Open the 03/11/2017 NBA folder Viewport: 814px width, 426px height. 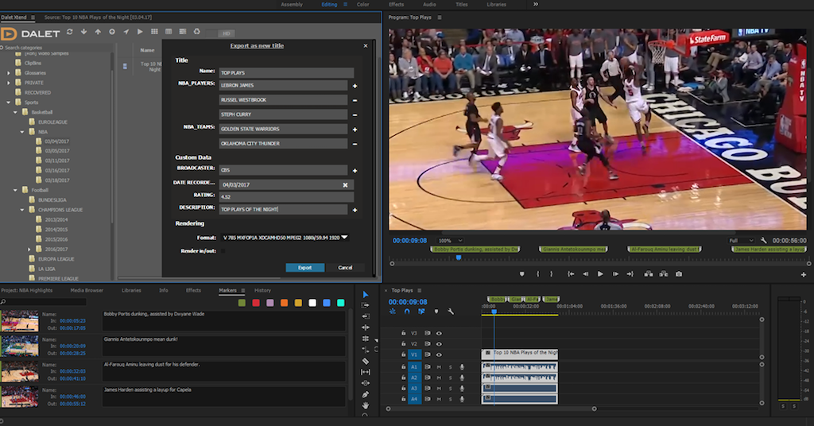tap(56, 161)
